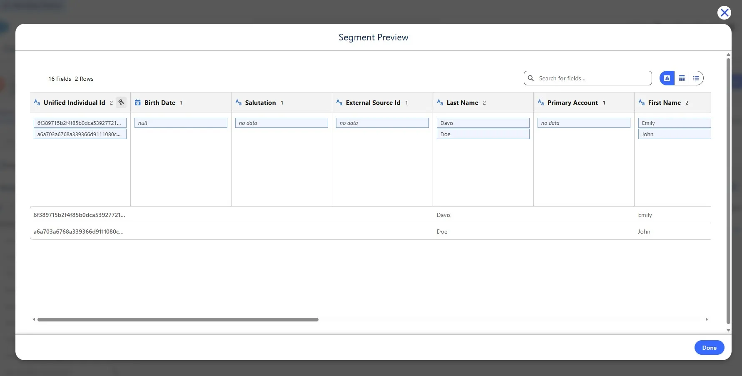Click the a6a703a6768a339366d9 table row cell
Screen dimensions: 742x376
[78, 232]
